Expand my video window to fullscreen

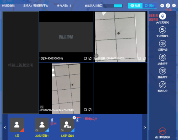[90, 58]
